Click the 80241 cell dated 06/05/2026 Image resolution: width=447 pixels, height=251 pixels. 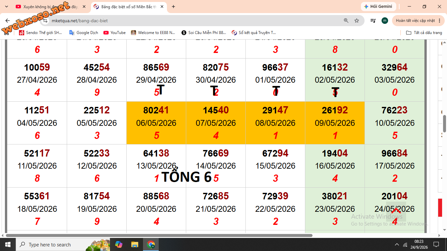coord(156,123)
